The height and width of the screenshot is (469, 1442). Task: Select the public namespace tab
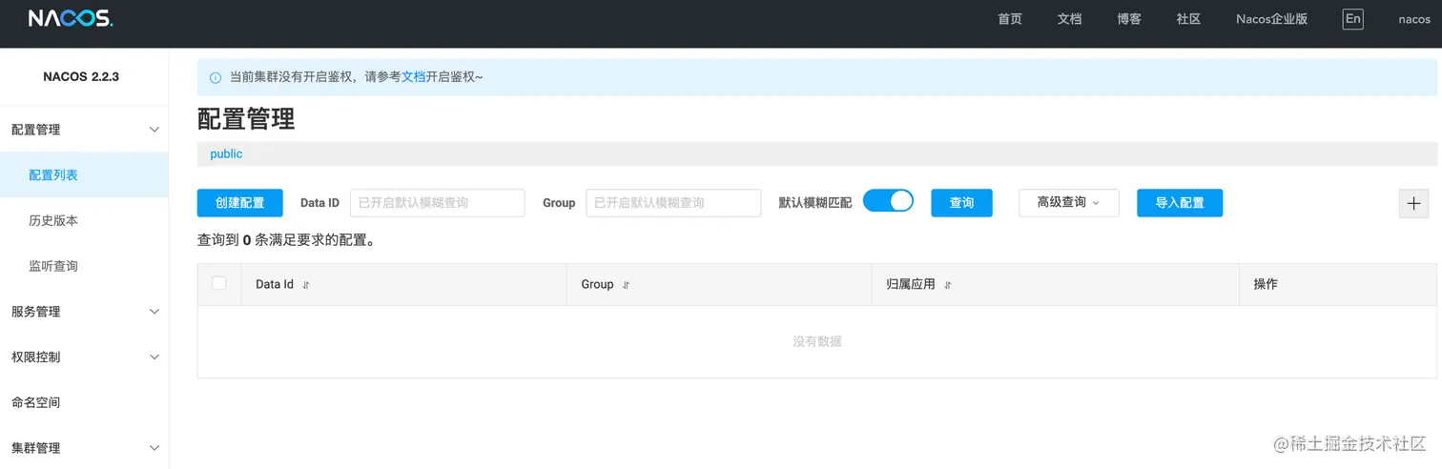(226, 153)
